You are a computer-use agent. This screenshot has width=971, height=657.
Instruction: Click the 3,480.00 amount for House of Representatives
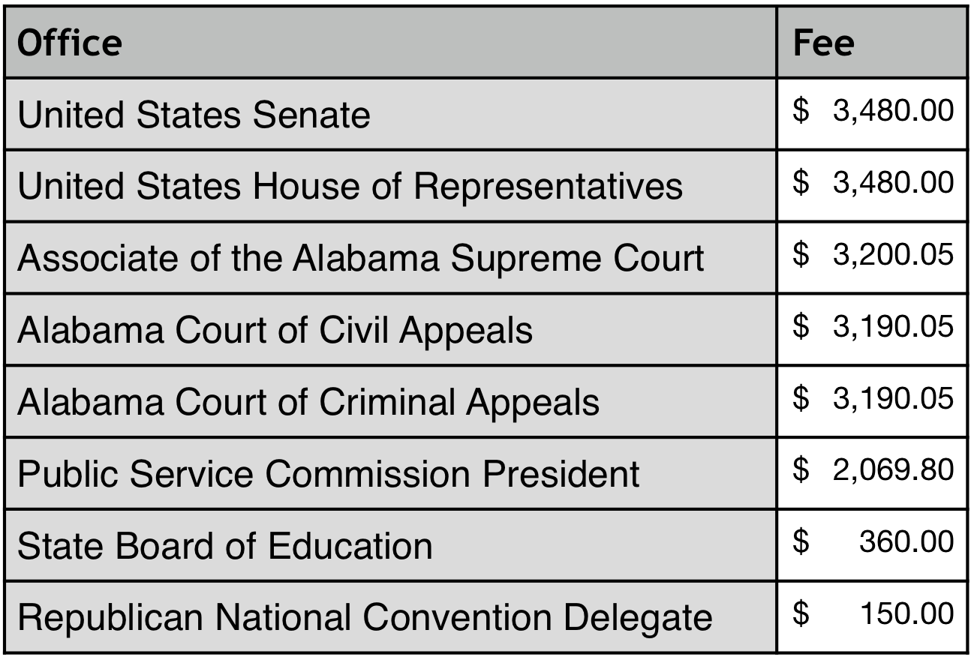click(893, 184)
